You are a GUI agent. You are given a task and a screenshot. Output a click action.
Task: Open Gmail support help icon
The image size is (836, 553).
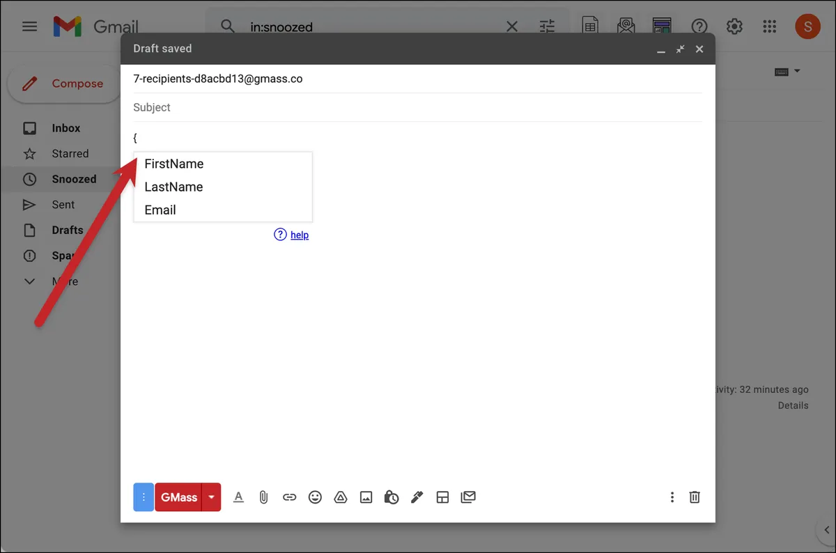[x=699, y=26]
